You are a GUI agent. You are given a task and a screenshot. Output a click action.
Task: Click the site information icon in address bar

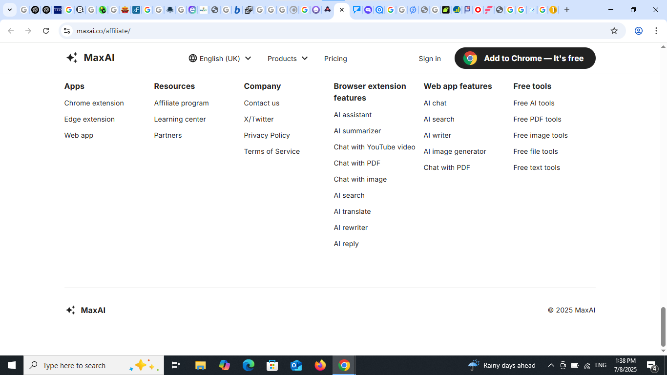(x=67, y=31)
